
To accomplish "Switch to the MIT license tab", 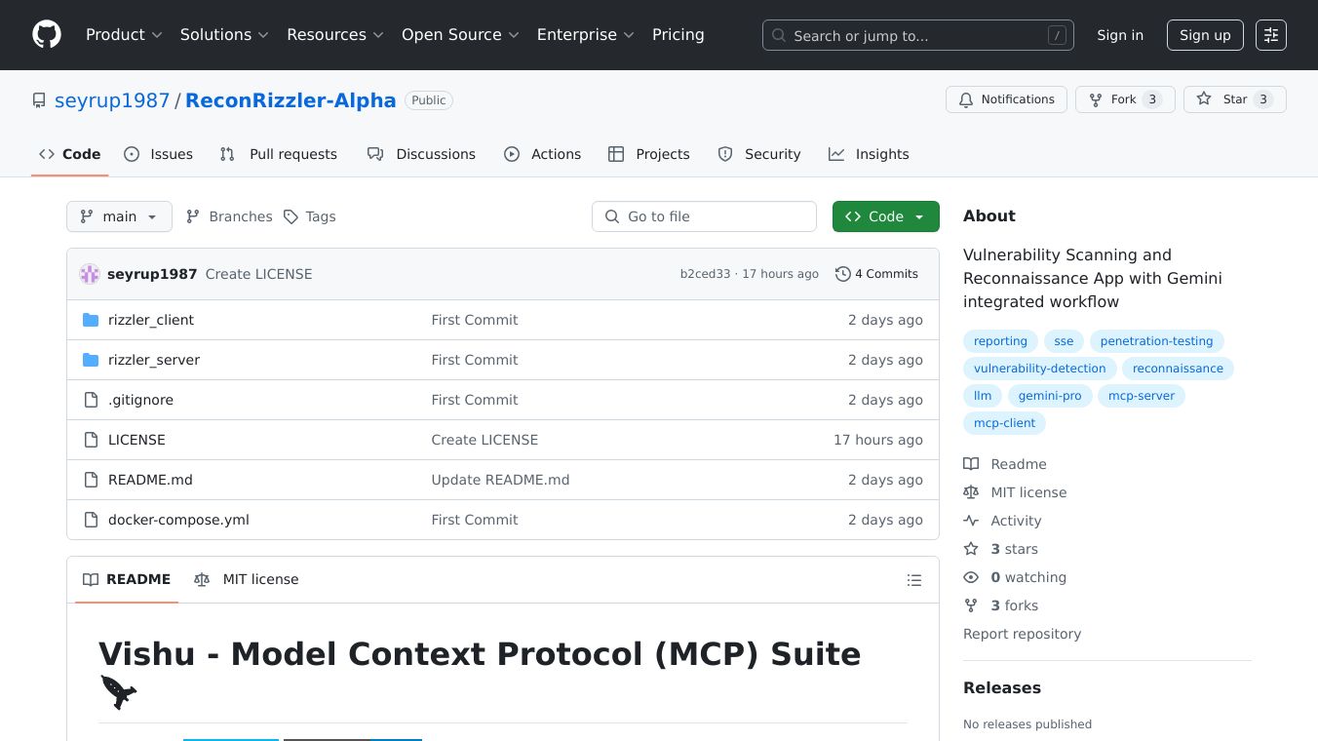I will [247, 579].
